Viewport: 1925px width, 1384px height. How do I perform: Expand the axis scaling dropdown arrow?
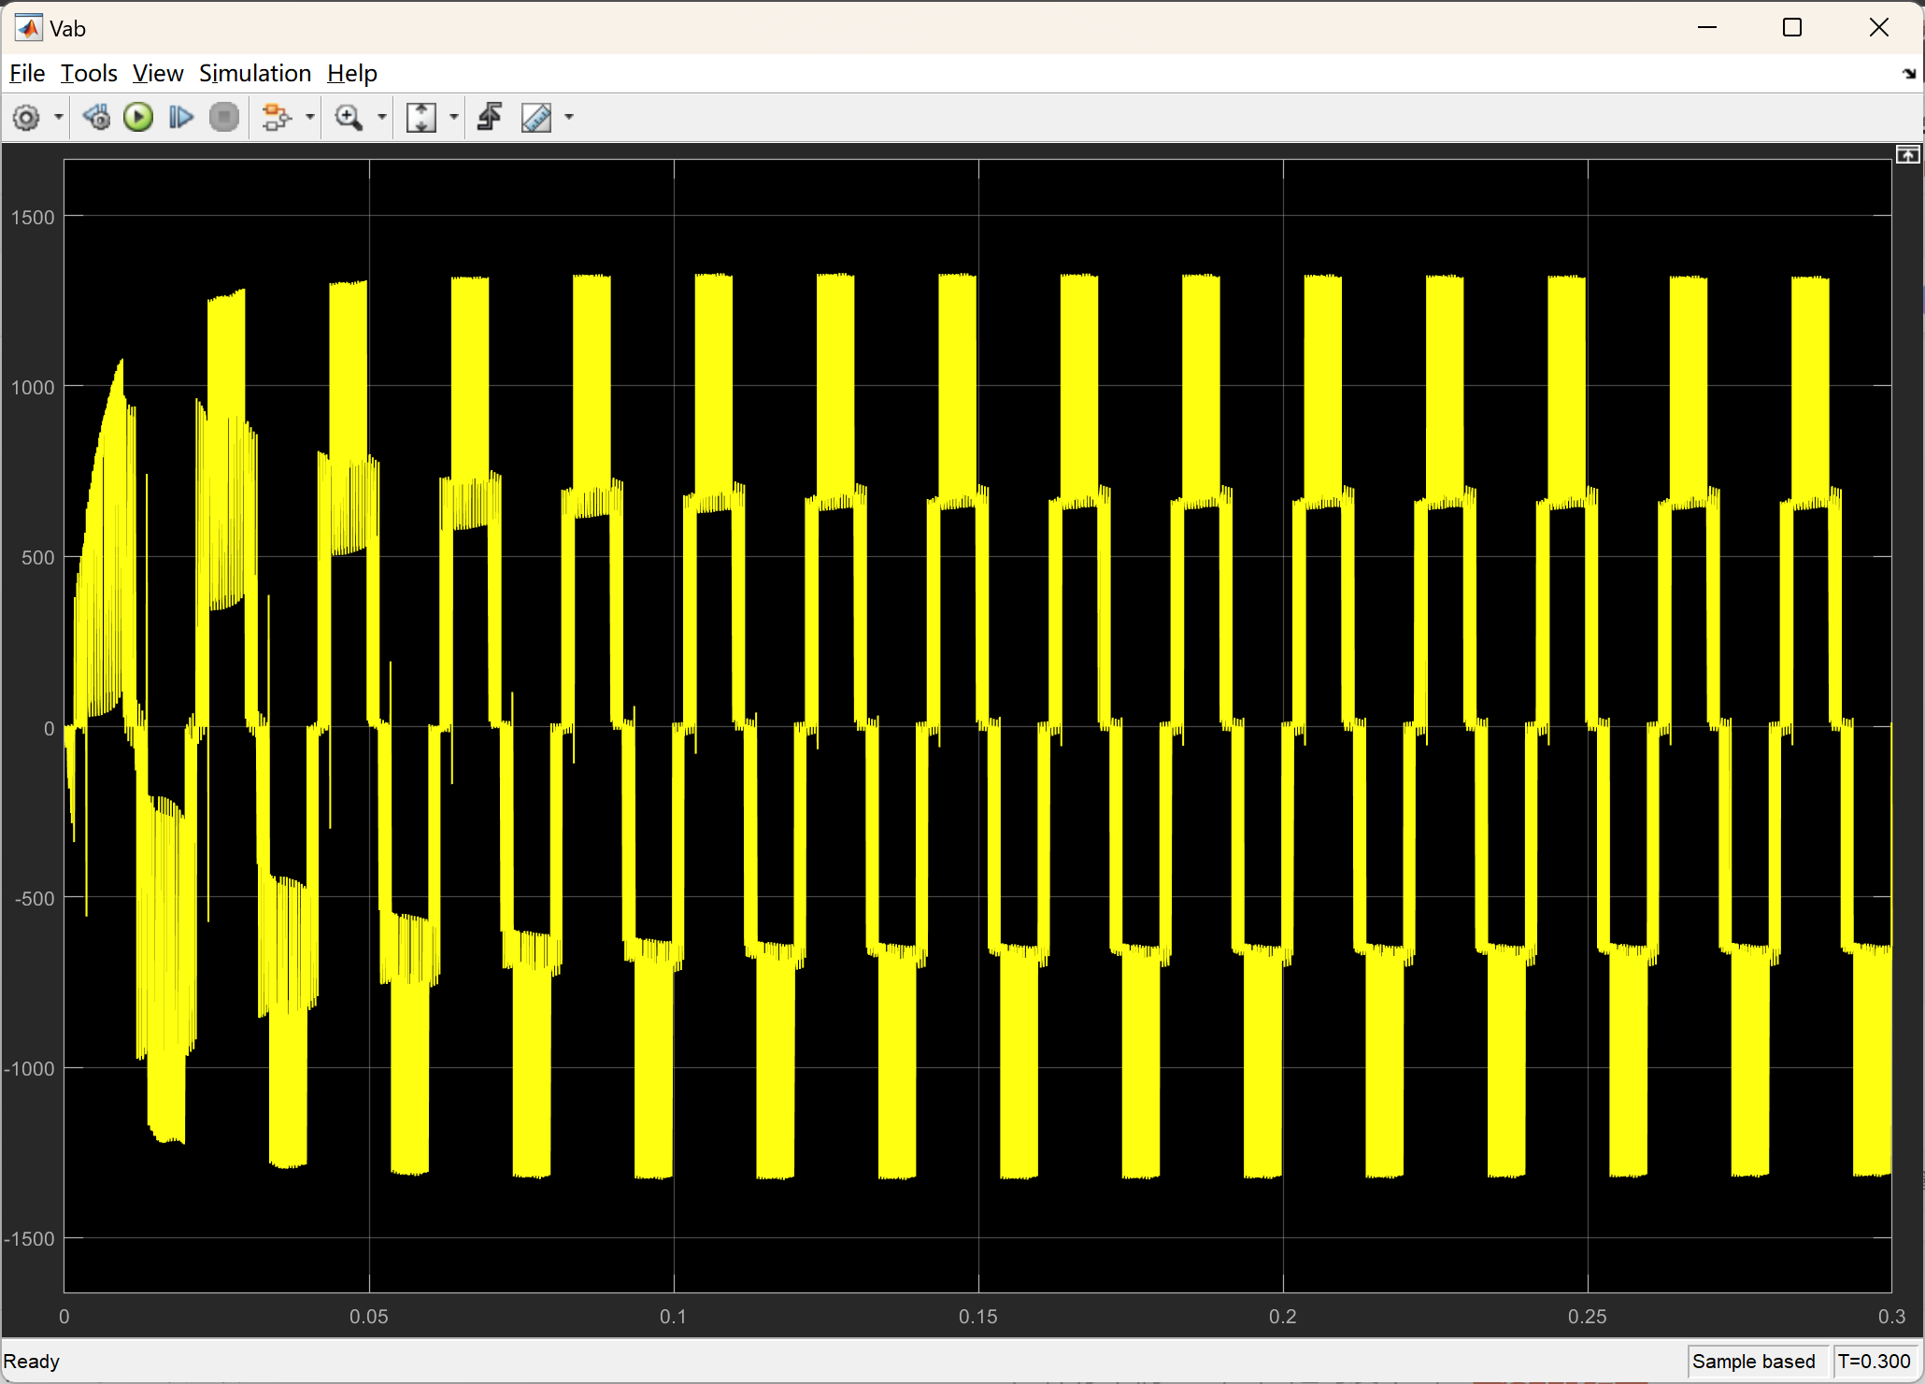(x=454, y=118)
